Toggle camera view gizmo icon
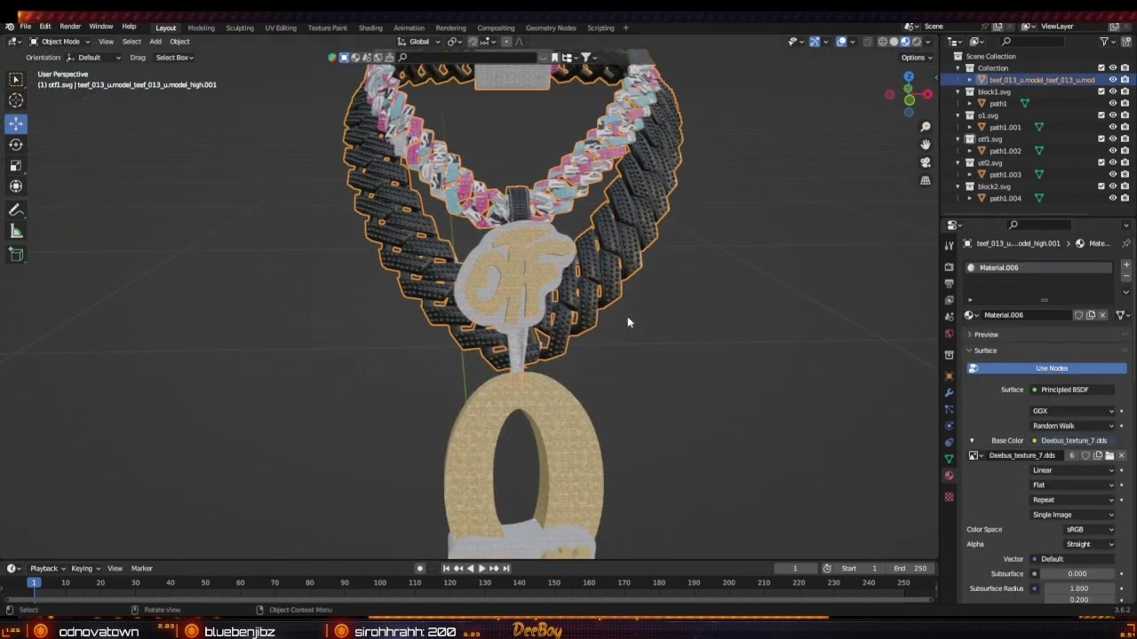This screenshot has width=1137, height=639. pyautogui.click(x=926, y=162)
